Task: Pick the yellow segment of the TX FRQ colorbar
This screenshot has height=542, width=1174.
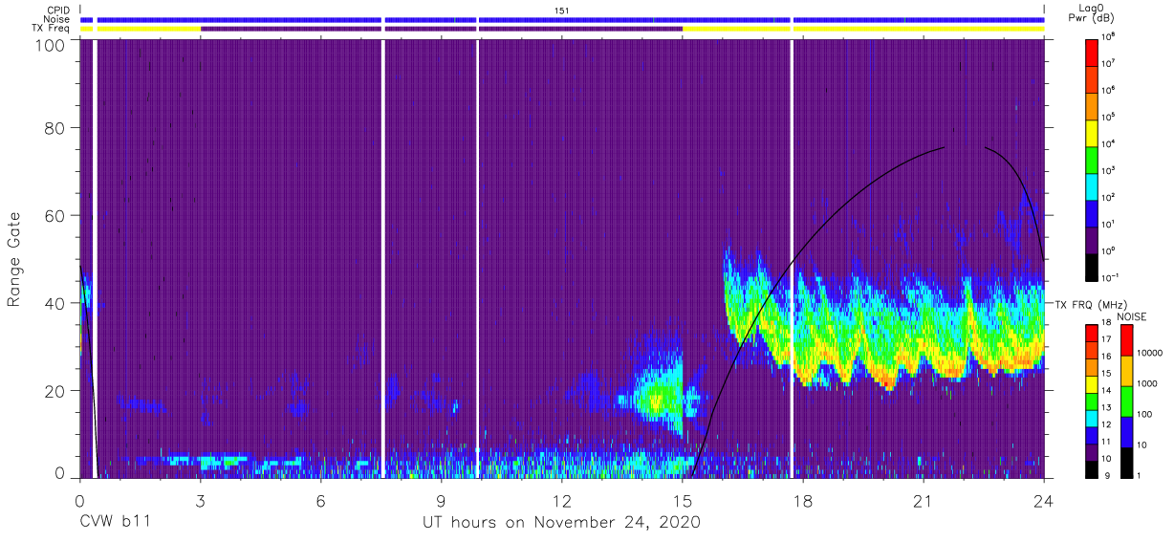Action: coord(1091,383)
